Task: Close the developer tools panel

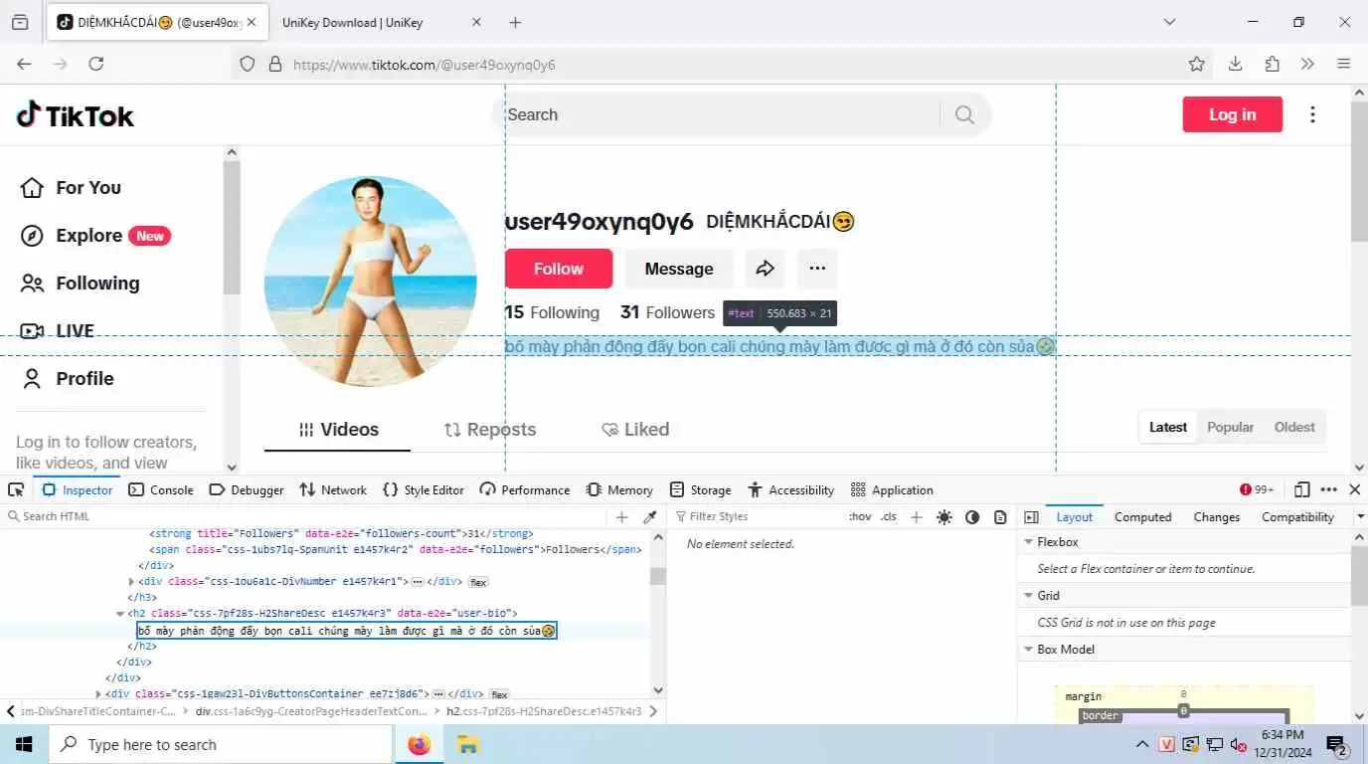Action: [x=1354, y=489]
